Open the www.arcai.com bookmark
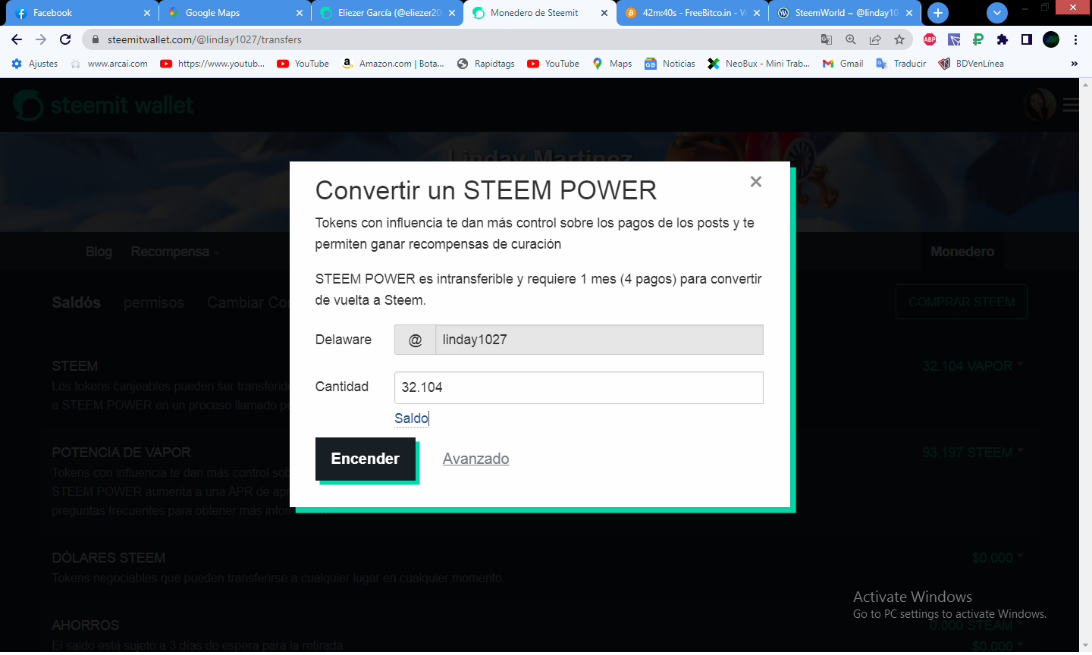This screenshot has width=1092, height=655. click(109, 64)
